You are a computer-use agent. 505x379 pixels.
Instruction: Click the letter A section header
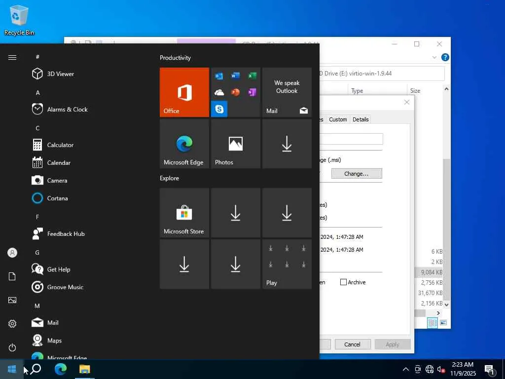[x=37, y=93]
